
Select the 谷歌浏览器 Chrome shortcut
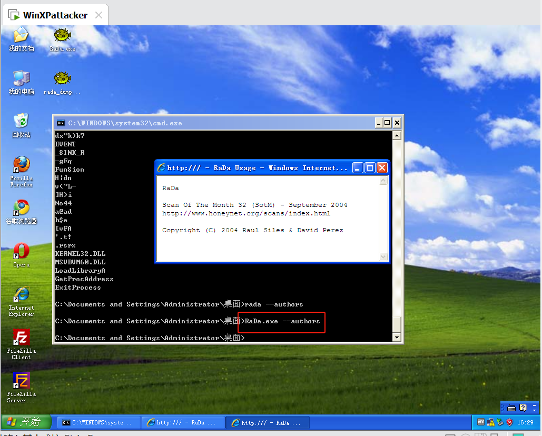pyautogui.click(x=21, y=212)
